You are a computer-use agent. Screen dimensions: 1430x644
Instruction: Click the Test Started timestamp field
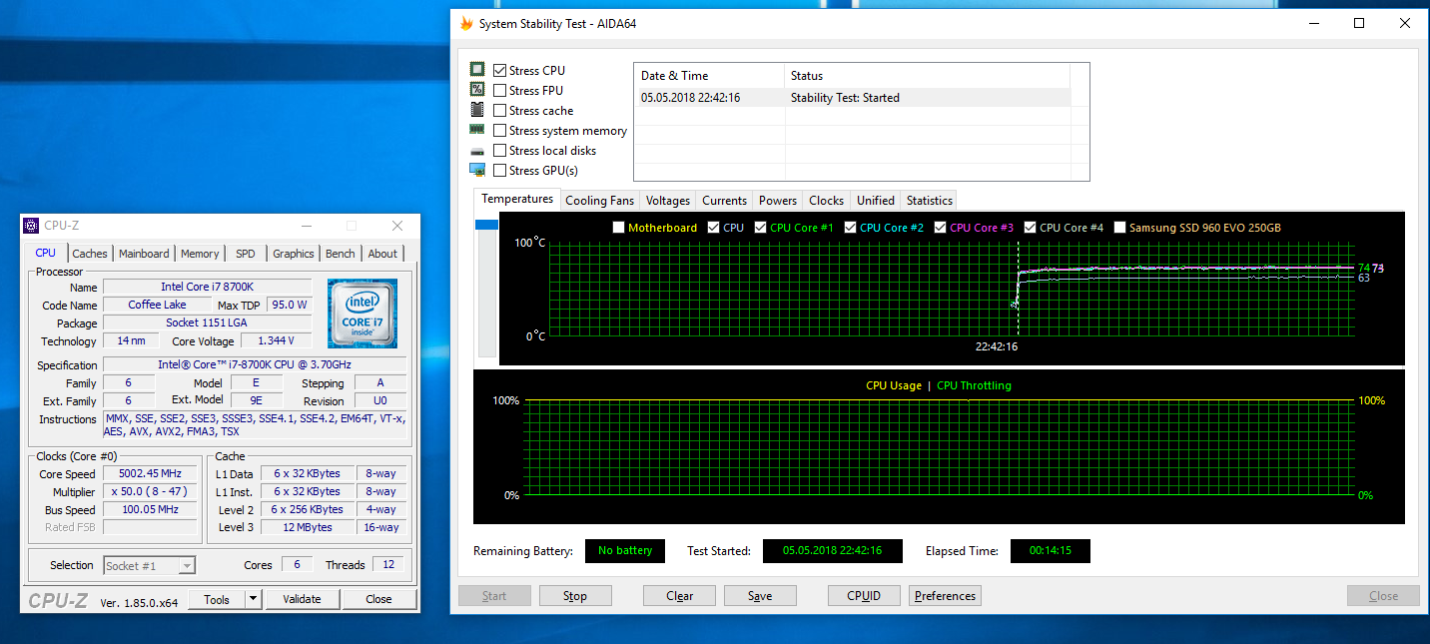click(x=832, y=551)
